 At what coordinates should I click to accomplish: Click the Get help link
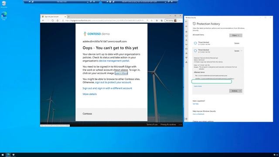pos(196,104)
